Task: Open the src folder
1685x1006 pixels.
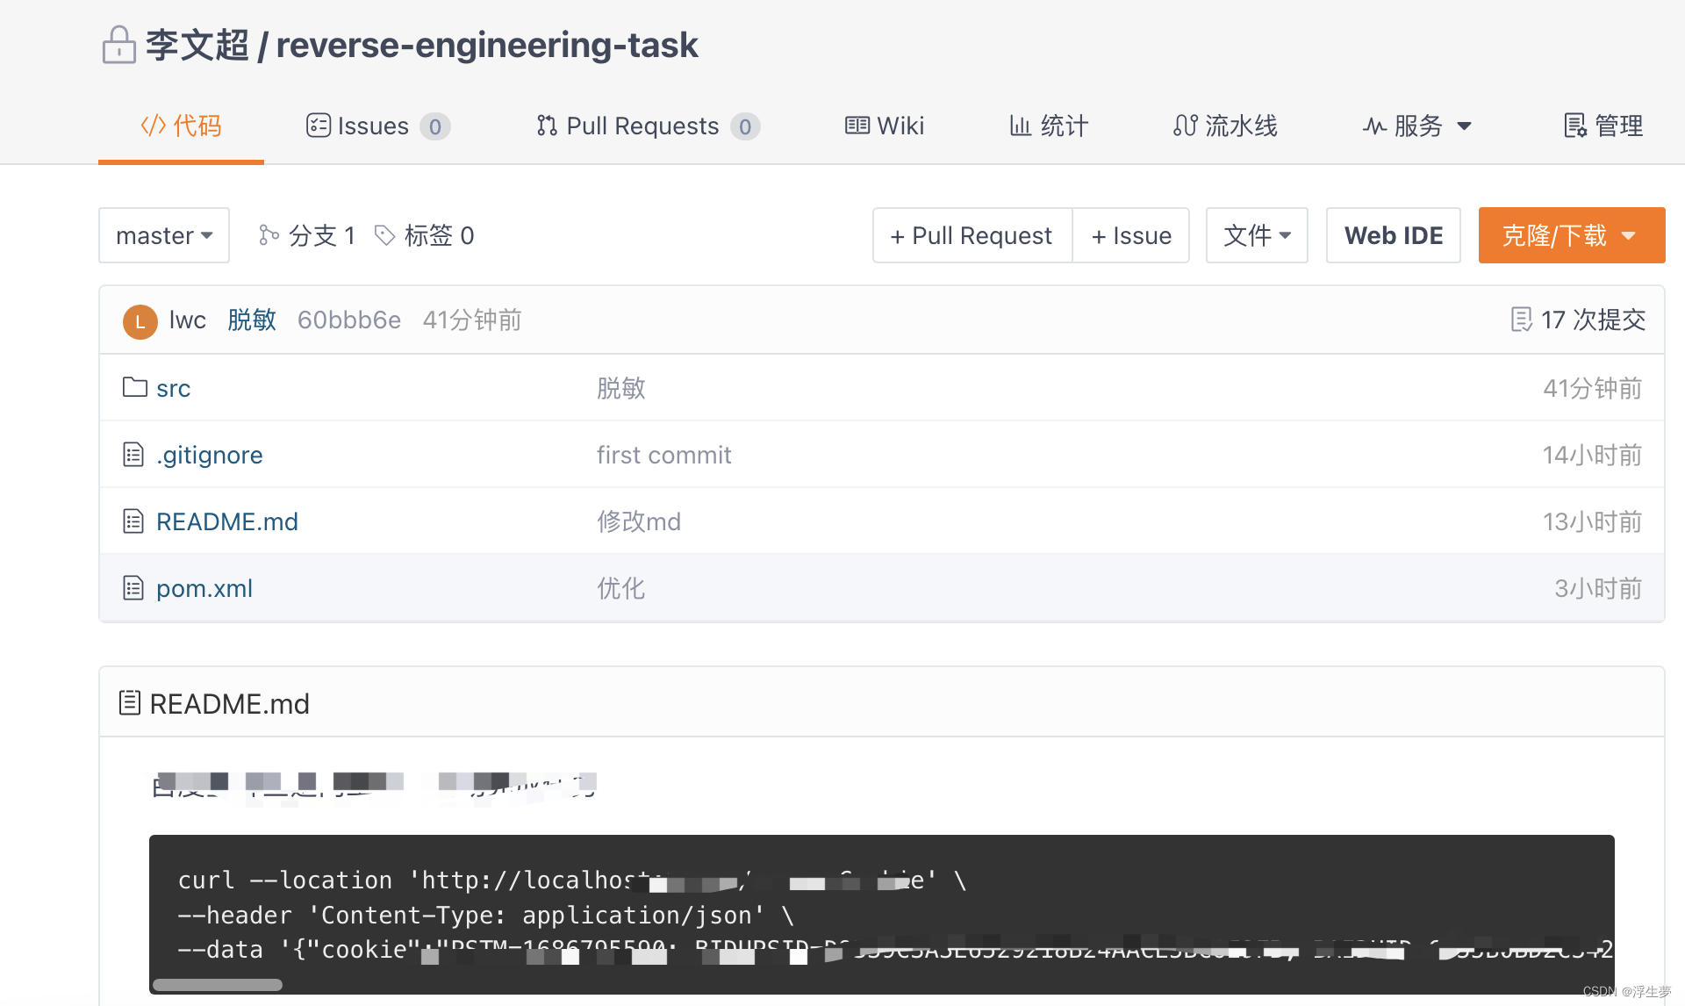Action: 171,388
